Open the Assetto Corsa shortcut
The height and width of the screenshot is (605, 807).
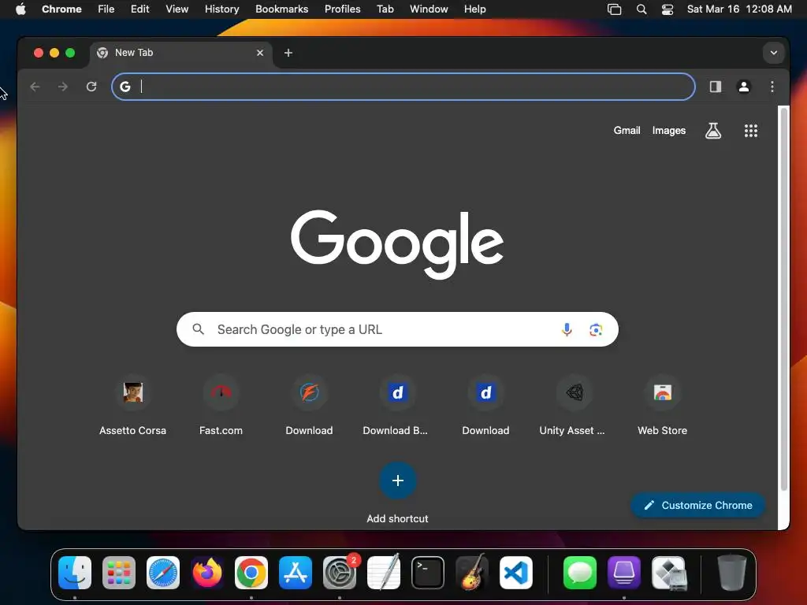pos(132,406)
